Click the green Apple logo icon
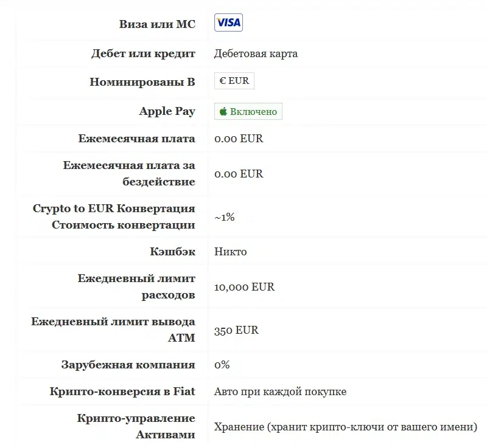487x445 pixels. click(x=223, y=111)
